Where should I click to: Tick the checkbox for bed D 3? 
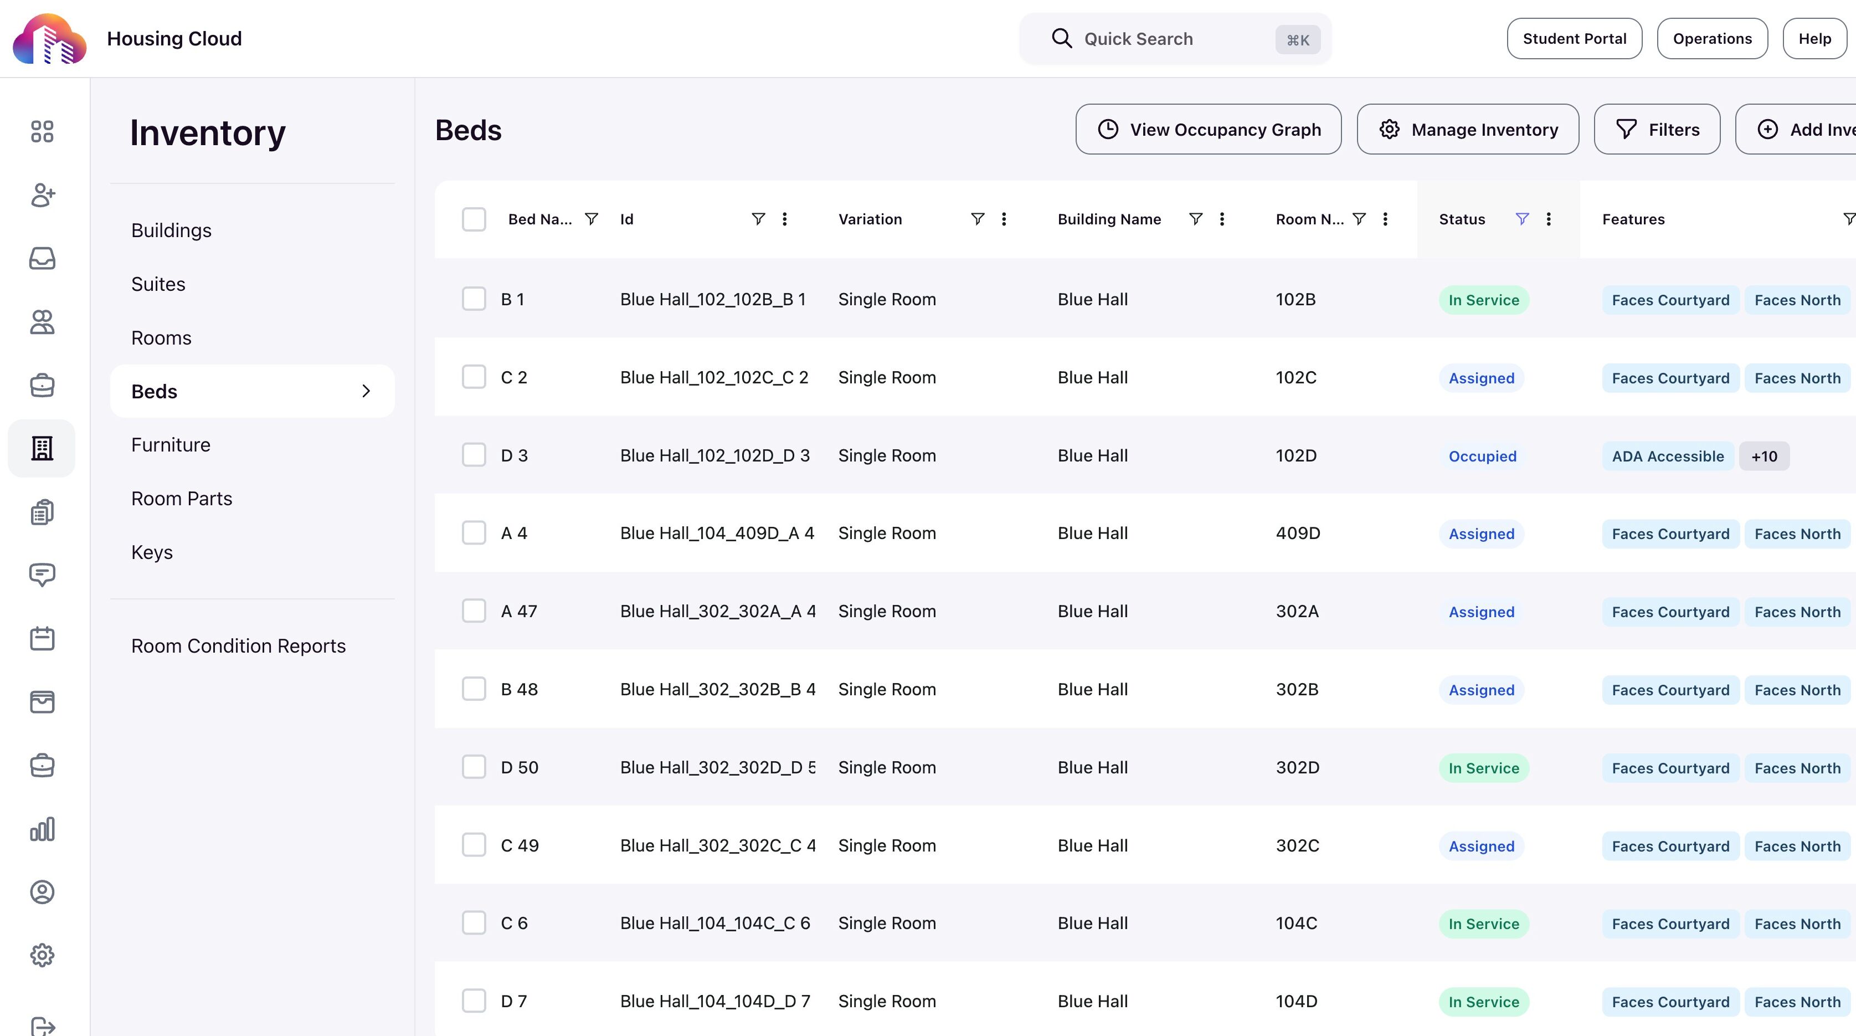(474, 455)
